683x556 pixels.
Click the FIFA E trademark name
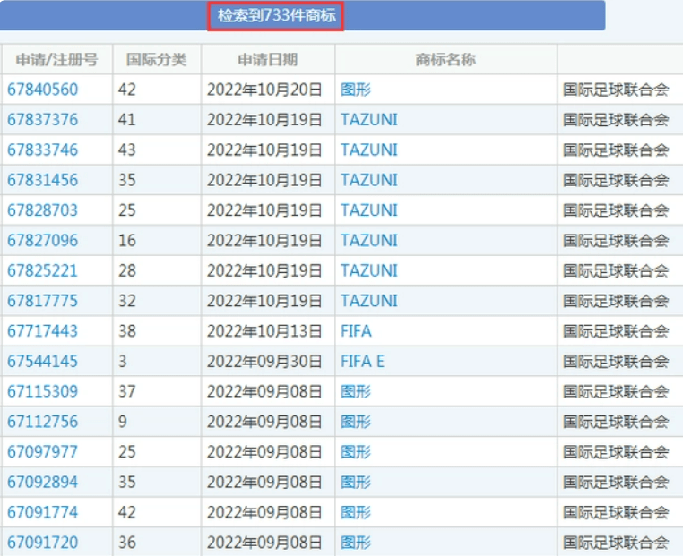362,362
